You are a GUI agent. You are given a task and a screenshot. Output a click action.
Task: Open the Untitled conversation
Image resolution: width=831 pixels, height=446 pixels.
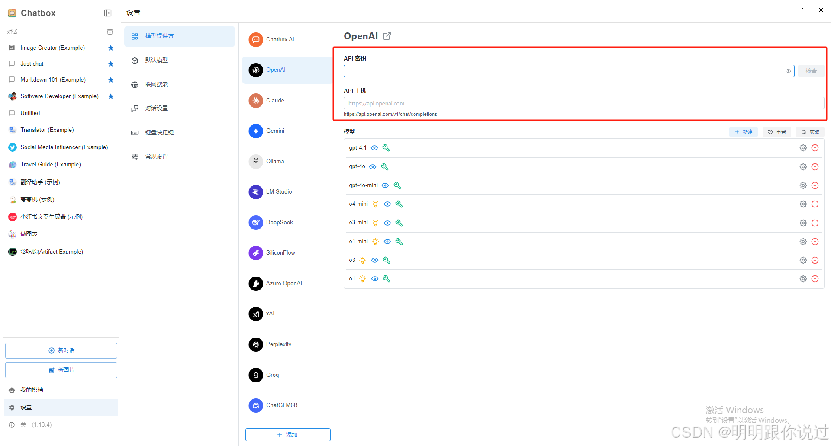[61, 113]
